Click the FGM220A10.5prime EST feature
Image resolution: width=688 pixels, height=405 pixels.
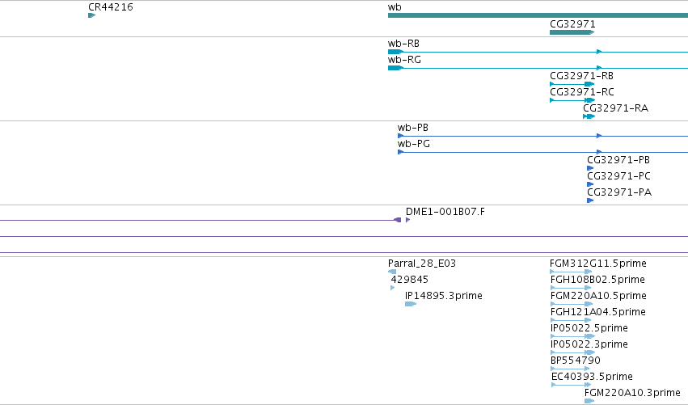coord(572,304)
